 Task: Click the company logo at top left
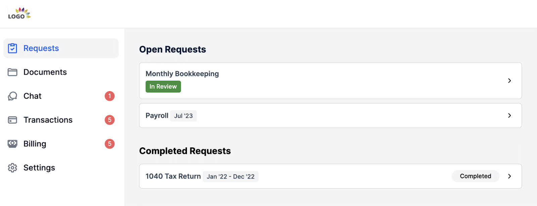click(19, 13)
